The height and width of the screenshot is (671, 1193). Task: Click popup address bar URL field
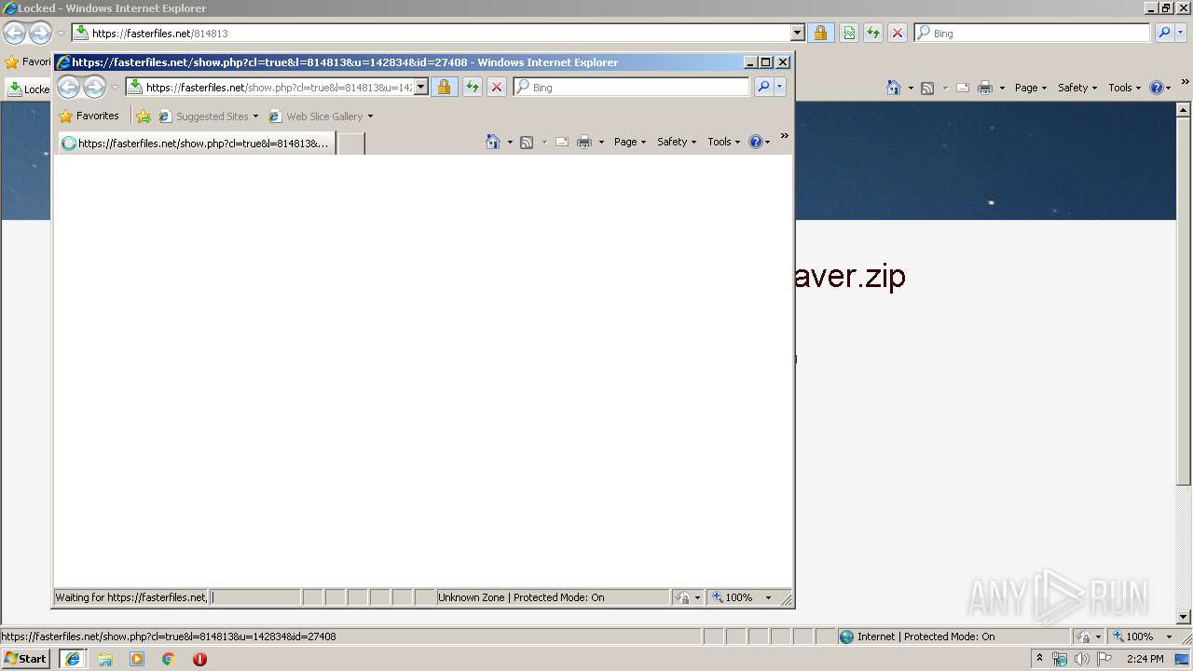point(278,87)
